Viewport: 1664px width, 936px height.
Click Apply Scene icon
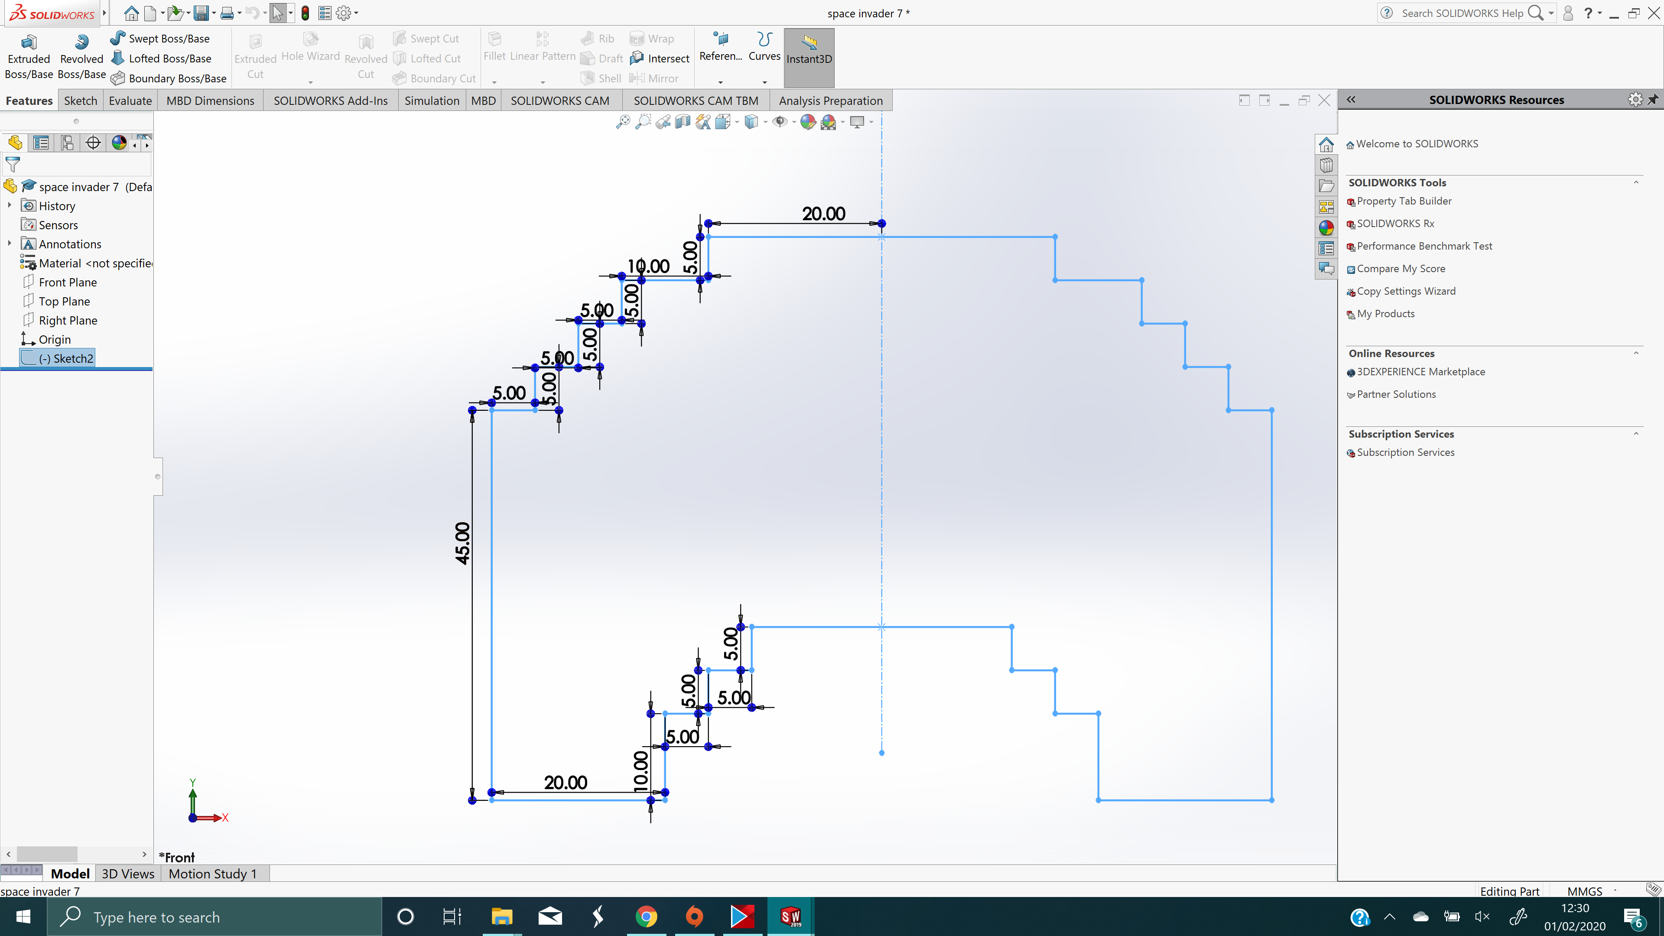[x=828, y=121]
